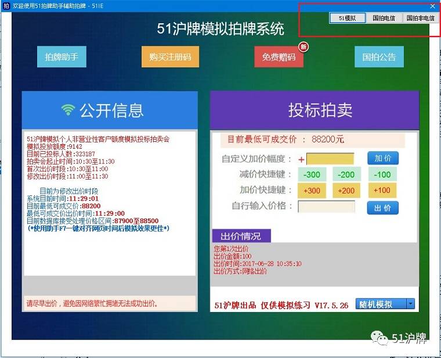Click the WiFi icon beside 公开信息

click(x=68, y=110)
